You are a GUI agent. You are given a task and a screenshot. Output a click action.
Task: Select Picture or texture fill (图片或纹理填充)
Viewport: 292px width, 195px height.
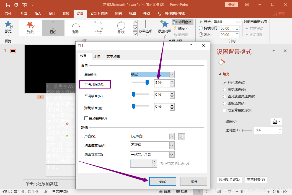pyautogui.click(x=224, y=96)
